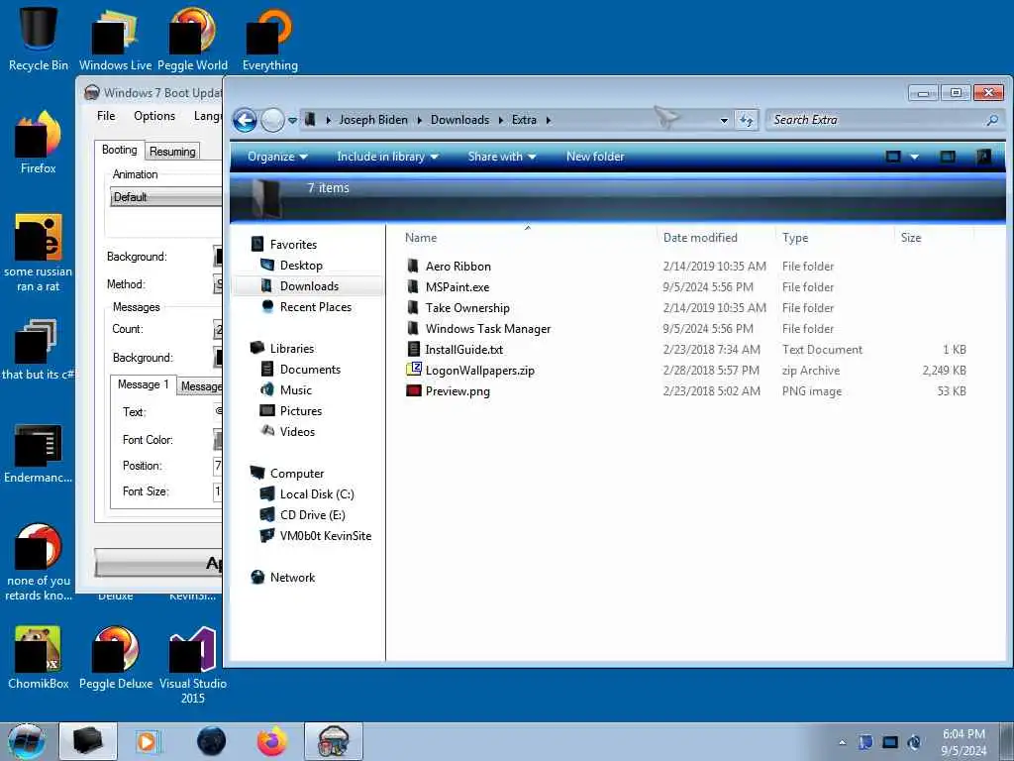This screenshot has width=1014, height=761.
Task: Click the search magnifier icon
Action: pyautogui.click(x=991, y=120)
